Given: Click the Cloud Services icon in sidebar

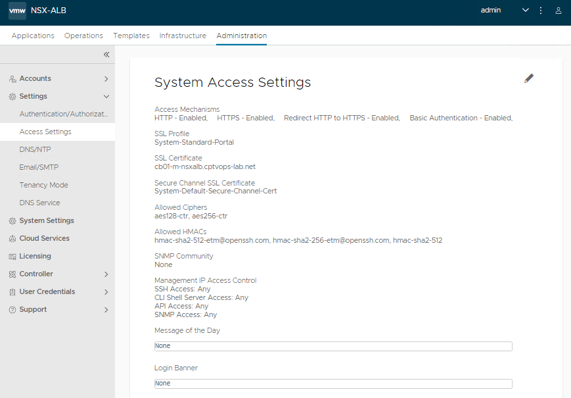Looking at the screenshot, I should point(12,239).
